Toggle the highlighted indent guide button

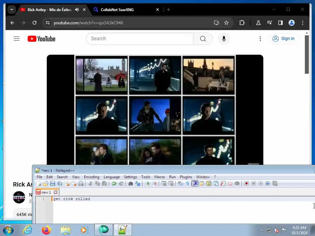(195, 183)
